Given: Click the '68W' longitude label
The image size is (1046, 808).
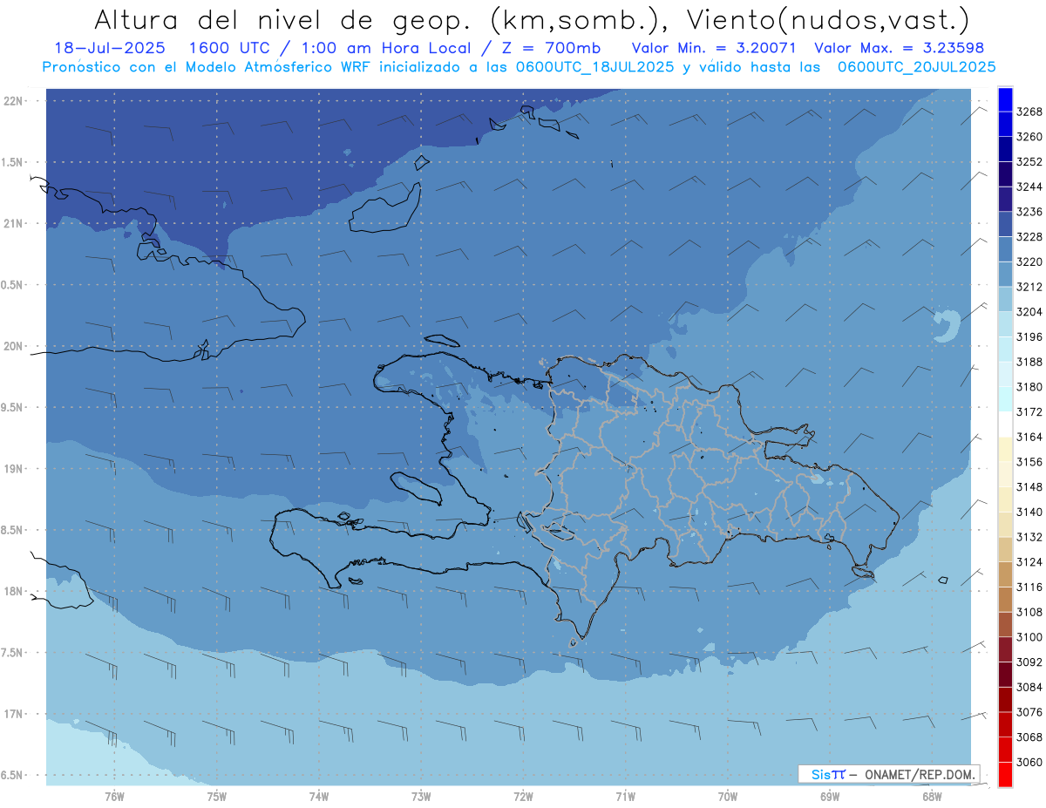Looking at the screenshot, I should pos(932,797).
